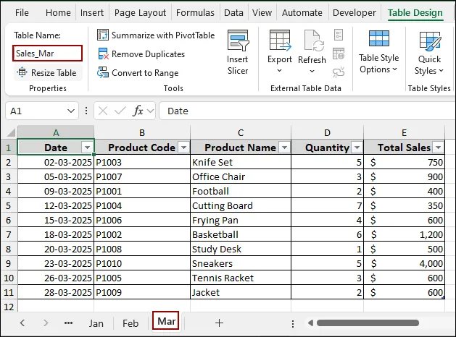Switch to the Formulas ribbon tab
The width and height of the screenshot is (456, 337).
[x=195, y=13]
